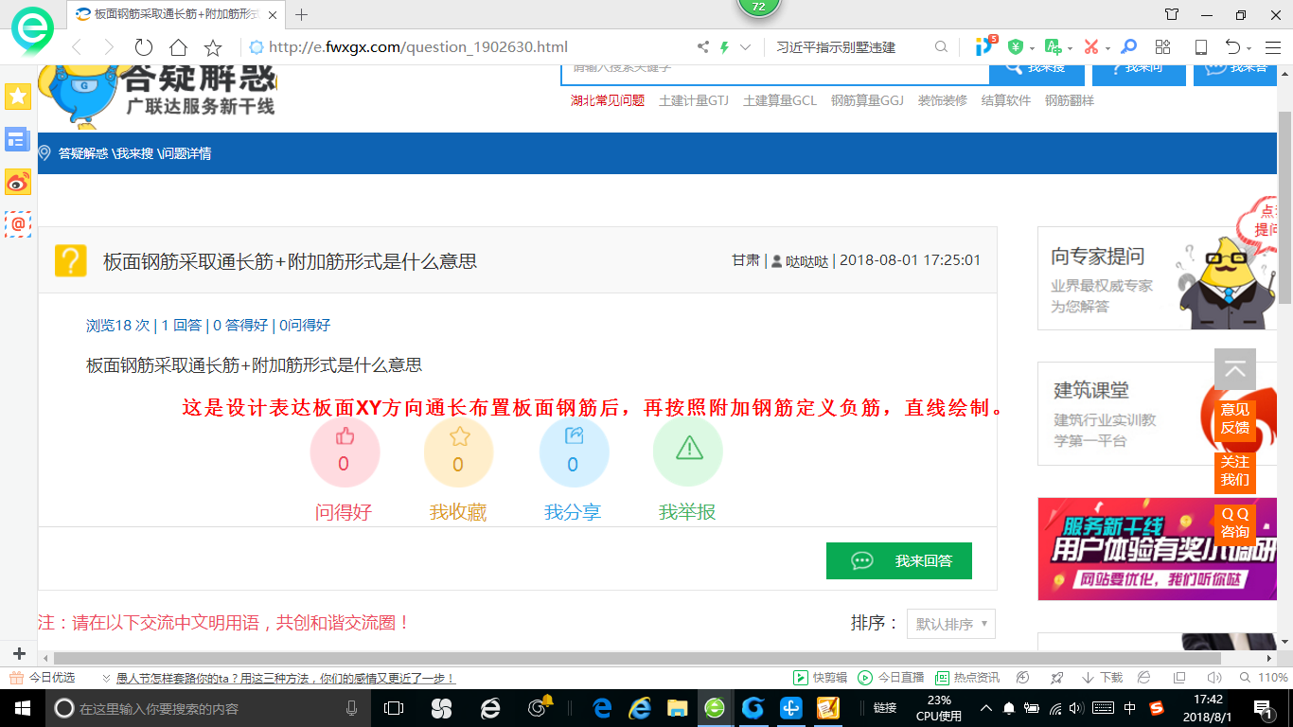Expand dropdown arrow next to green shield
Screen dimensions: 1293x727
pyautogui.click(x=1031, y=48)
